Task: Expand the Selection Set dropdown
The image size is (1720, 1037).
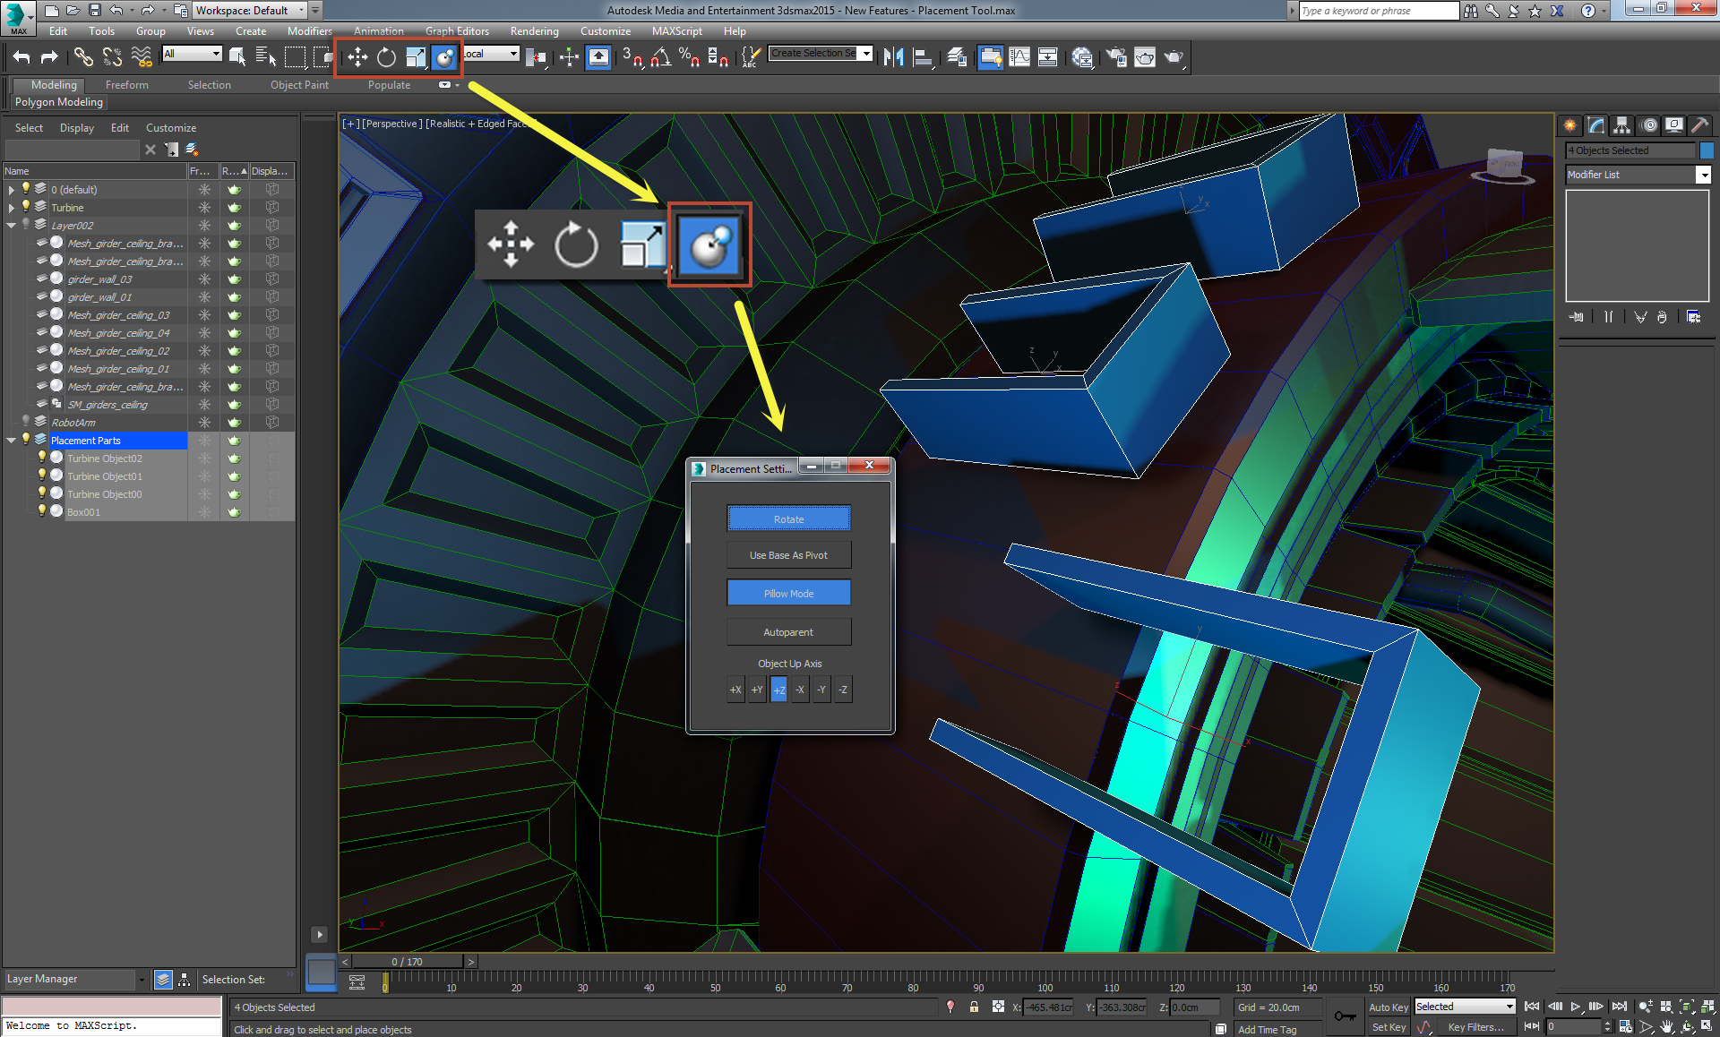Action: [x=869, y=56]
